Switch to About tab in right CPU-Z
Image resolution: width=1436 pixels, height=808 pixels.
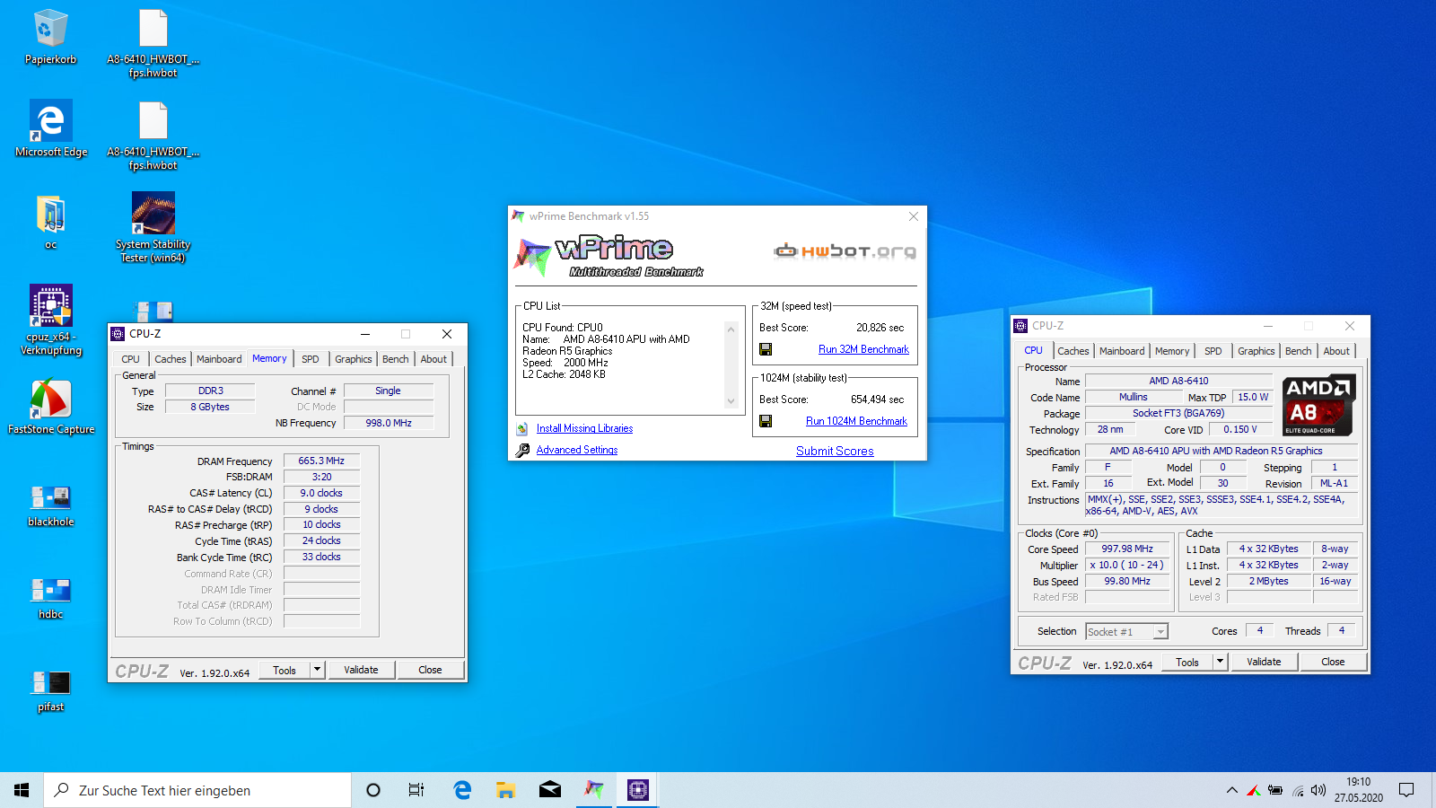[1336, 351]
